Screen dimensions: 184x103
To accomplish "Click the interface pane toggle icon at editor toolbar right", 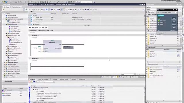I will point(143,9).
